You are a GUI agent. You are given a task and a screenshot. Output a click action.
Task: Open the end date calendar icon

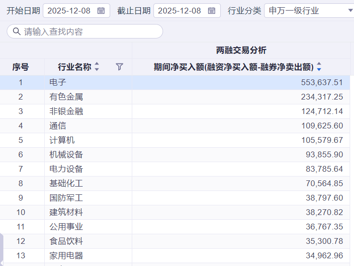(212, 11)
